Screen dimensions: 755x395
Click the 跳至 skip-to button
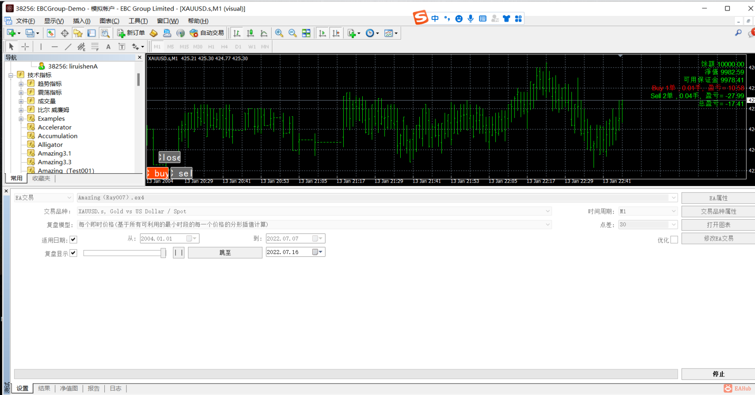[x=225, y=252]
